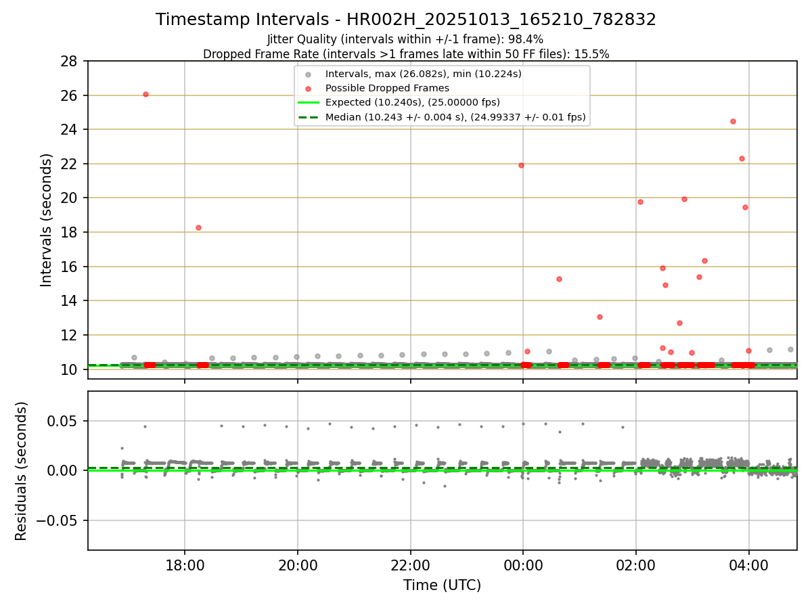Click the "Median (10.243 +/- 0.004 s)" legend text
Screen dimensions: 812x609
click(x=455, y=117)
